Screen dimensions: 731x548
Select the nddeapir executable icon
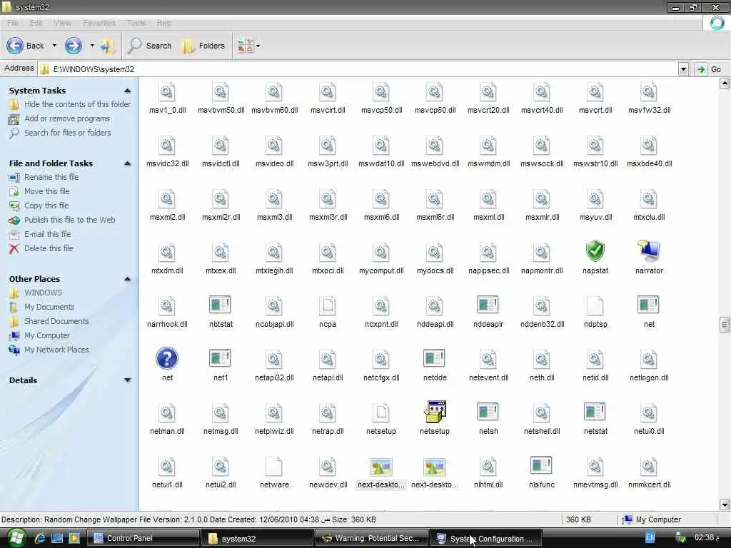click(x=488, y=305)
